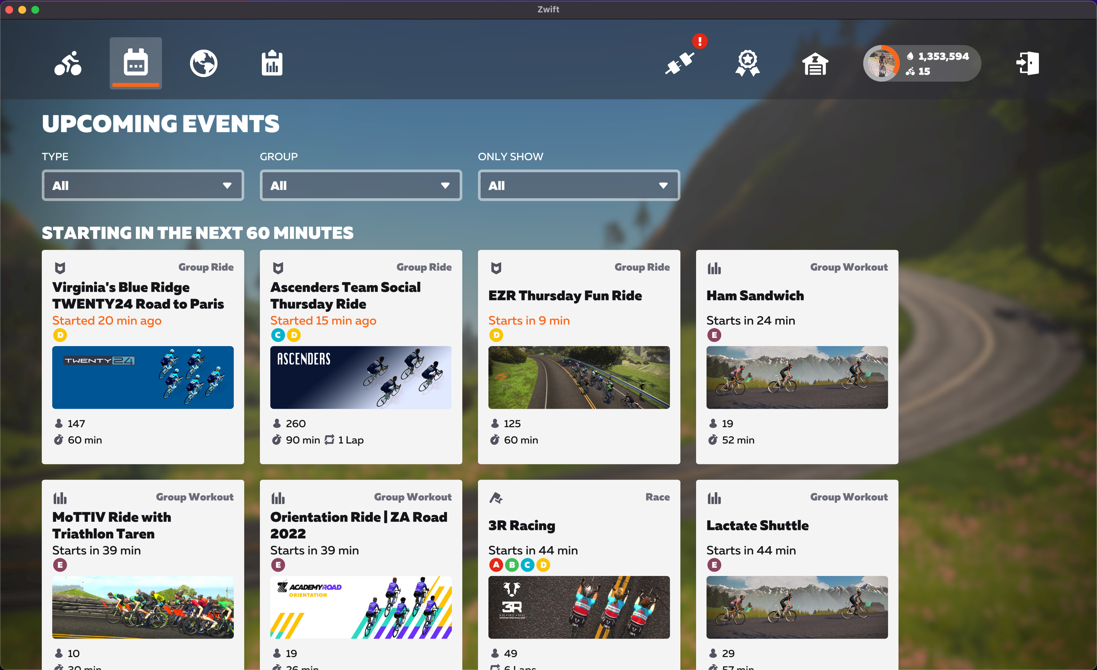1097x670 pixels.
Task: Open the workouts clipboard chart icon
Action: pyautogui.click(x=272, y=63)
